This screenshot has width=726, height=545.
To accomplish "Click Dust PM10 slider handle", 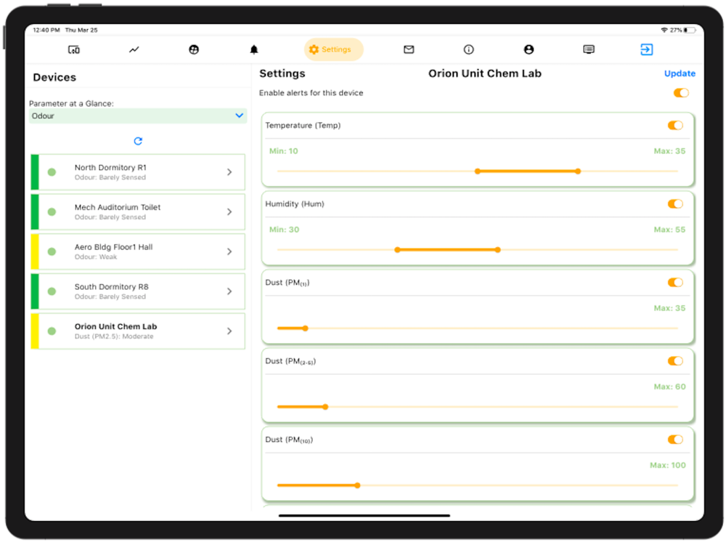I will (357, 485).
